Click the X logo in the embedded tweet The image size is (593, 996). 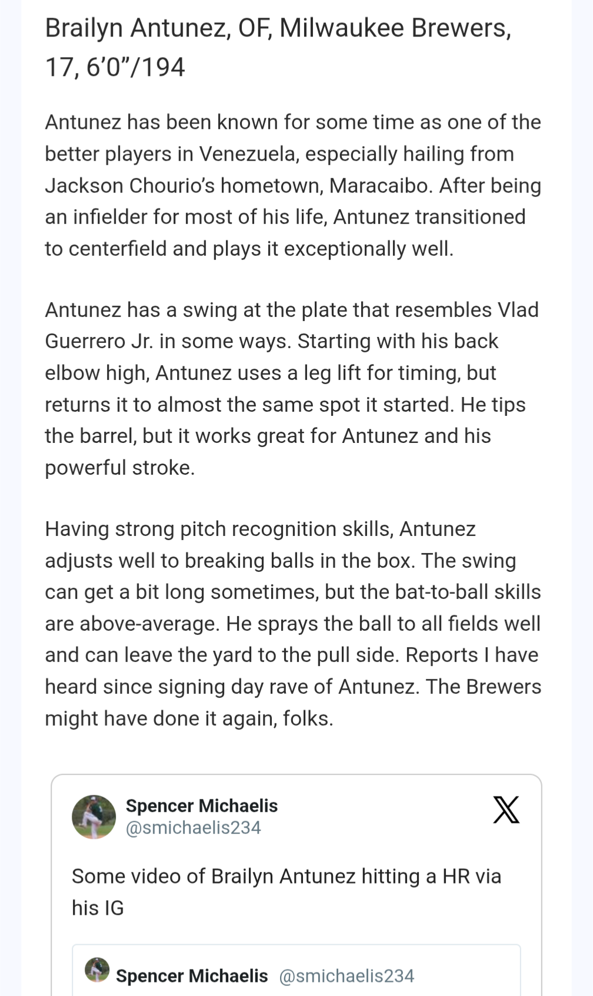click(506, 809)
